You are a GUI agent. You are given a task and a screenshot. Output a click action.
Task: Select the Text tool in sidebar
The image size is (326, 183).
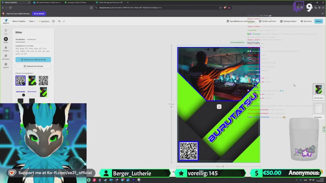tap(6, 32)
